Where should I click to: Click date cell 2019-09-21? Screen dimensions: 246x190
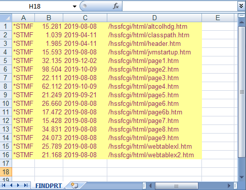pos(85,95)
